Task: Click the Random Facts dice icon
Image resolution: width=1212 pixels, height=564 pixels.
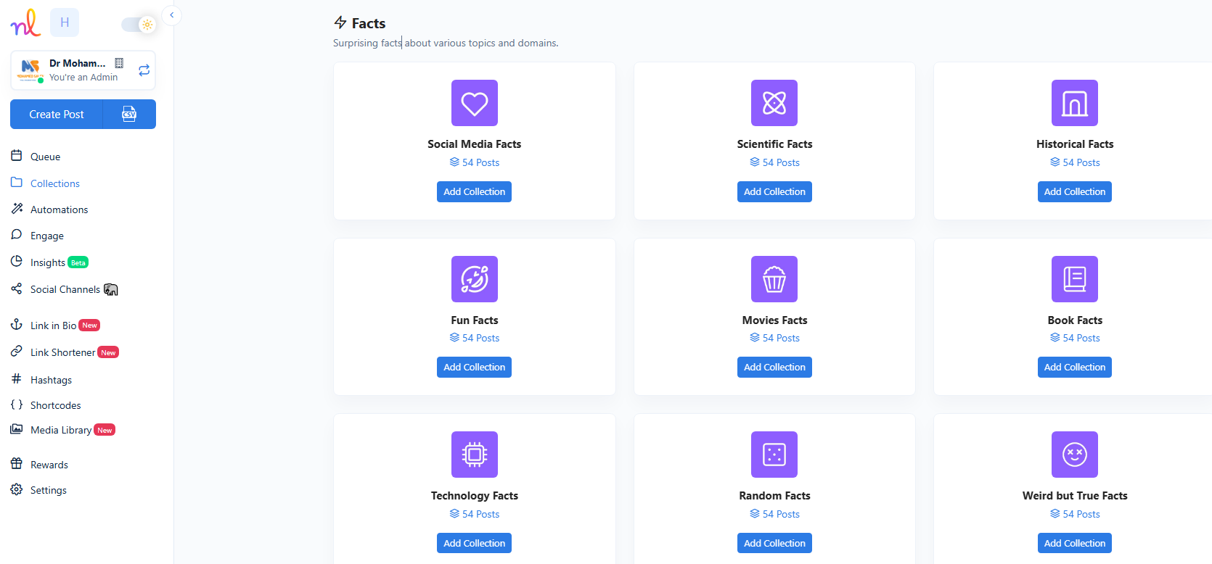Action: [x=774, y=455]
